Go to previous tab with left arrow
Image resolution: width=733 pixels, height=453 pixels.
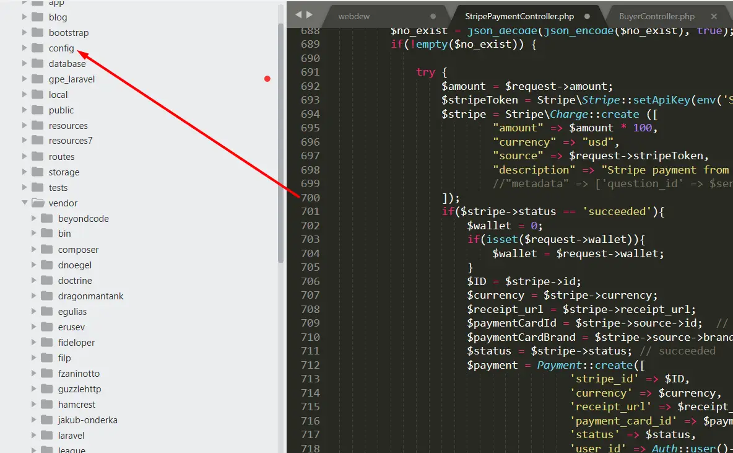coord(299,15)
